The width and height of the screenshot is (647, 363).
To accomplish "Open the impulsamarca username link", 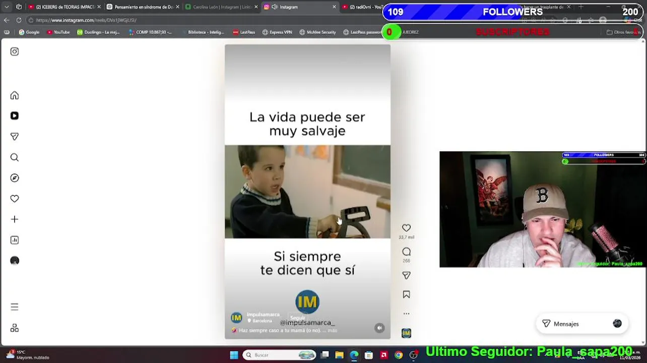I will tap(263, 315).
